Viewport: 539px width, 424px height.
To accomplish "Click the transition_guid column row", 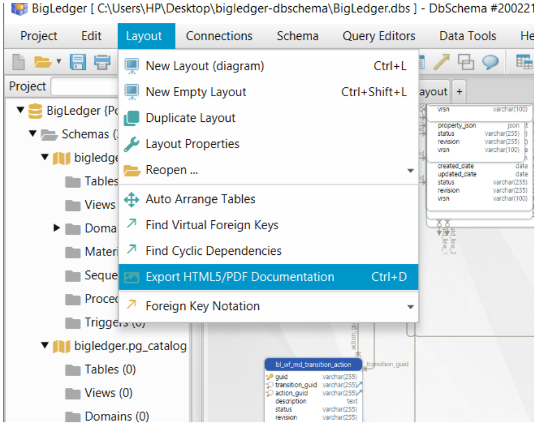I will (x=314, y=385).
